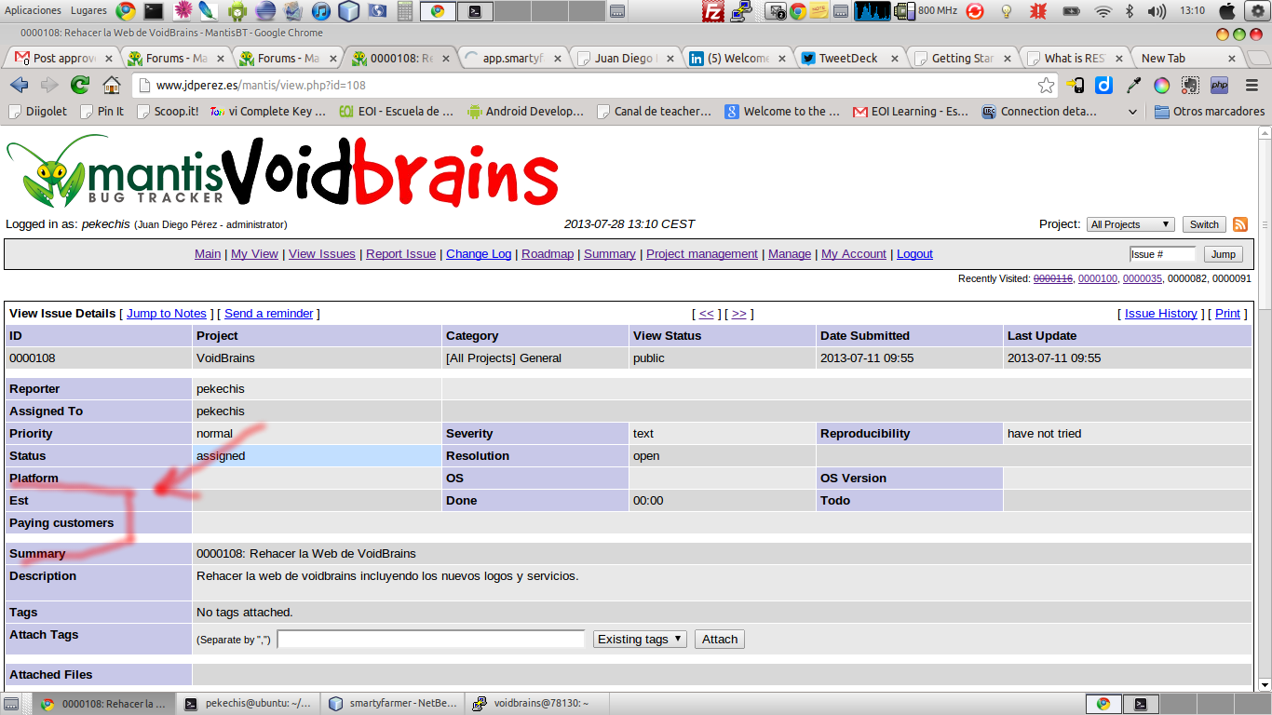Launch the calculator from the top panel
This screenshot has width=1272, height=715.
[x=404, y=11]
